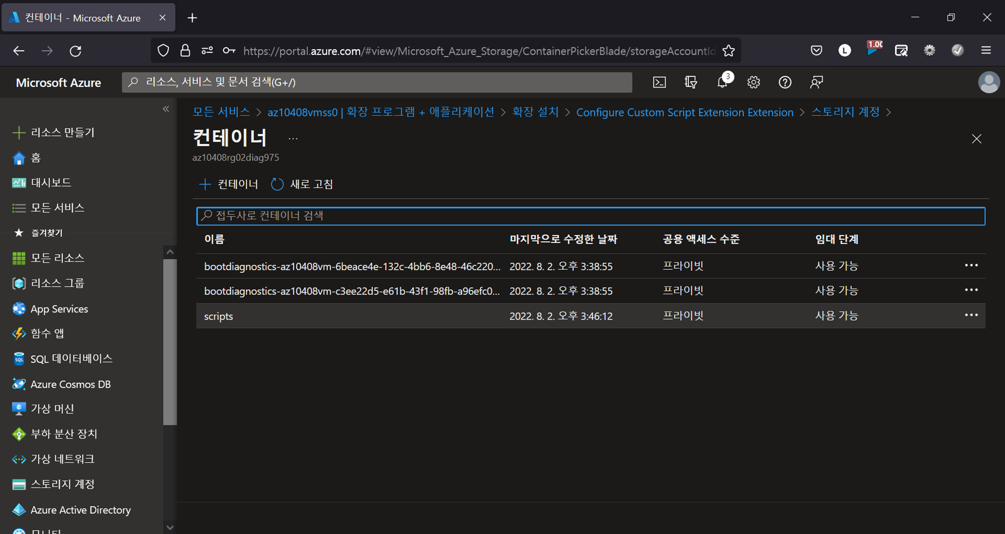Open a new browser tab
Image resolution: width=1005 pixels, height=534 pixels.
tap(192, 18)
